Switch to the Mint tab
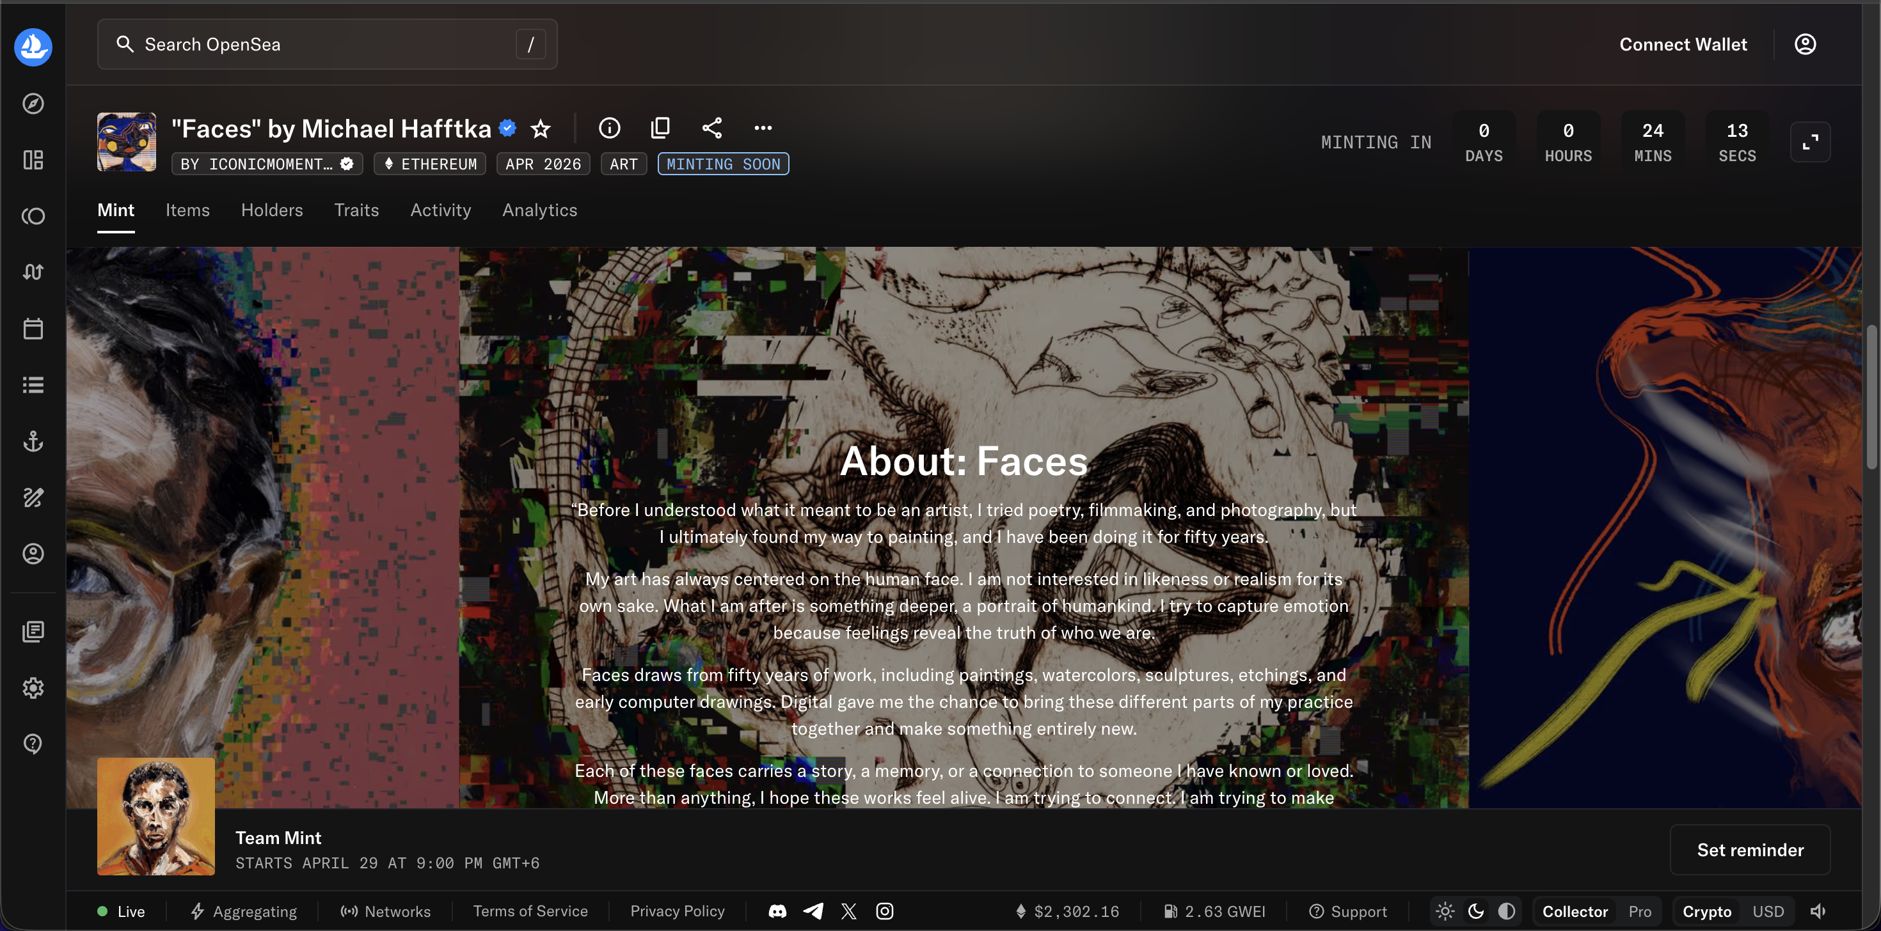This screenshot has width=1881, height=931. point(116,210)
